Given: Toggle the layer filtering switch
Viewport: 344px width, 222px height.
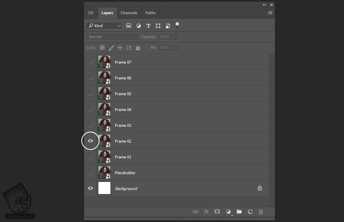Looking at the screenshot, I should [x=177, y=25].
